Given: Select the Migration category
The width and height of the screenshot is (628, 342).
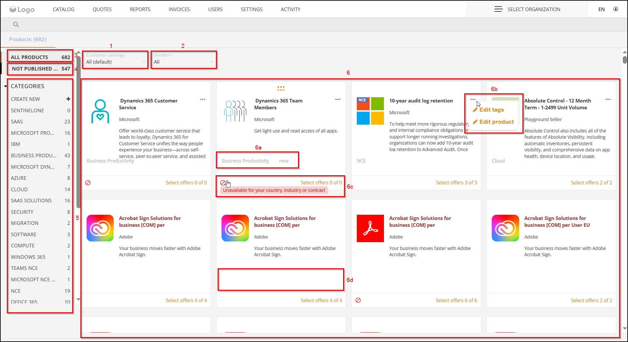Looking at the screenshot, I should (x=41, y=223).
